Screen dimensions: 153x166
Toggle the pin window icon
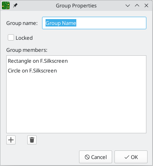(15, 5)
